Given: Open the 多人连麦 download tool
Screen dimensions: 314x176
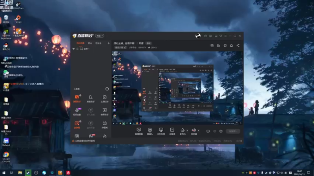Looking at the screenshot, I should pyautogui.click(x=91, y=112).
